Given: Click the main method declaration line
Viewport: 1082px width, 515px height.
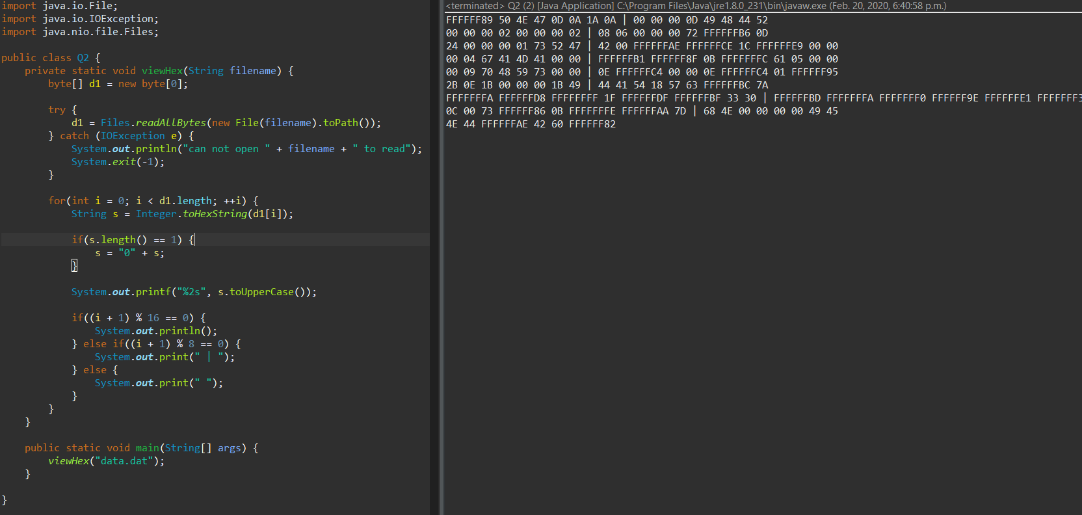Looking at the screenshot, I should 141,448.
